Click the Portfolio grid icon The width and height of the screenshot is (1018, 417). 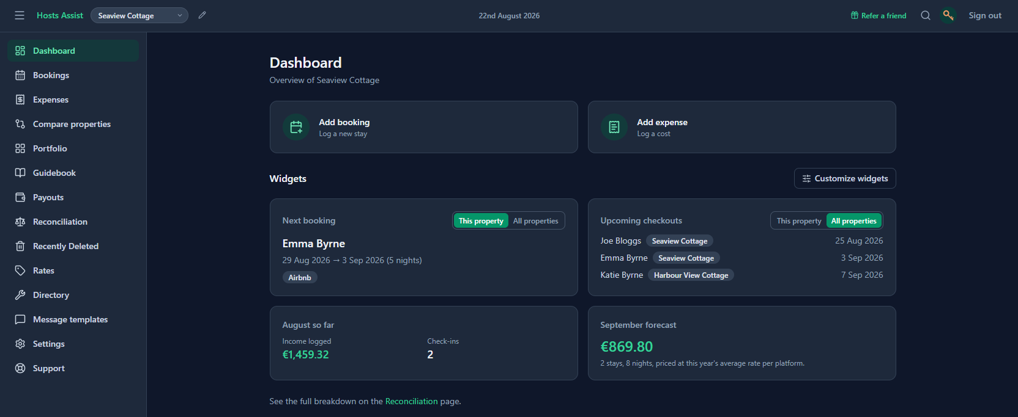(20, 148)
